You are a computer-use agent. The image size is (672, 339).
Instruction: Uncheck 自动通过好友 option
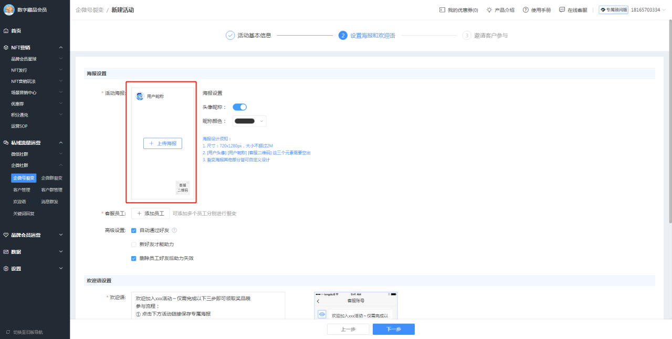click(133, 229)
